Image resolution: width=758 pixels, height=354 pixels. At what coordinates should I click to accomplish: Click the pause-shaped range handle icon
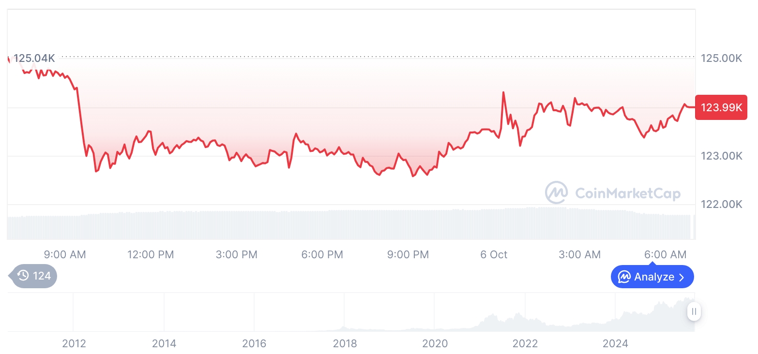694,311
